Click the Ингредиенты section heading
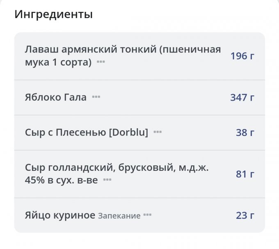The width and height of the screenshot is (279, 249). pyautogui.click(x=53, y=15)
